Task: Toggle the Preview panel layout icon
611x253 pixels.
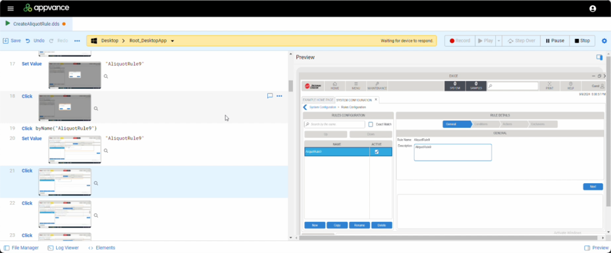Action: tap(599, 57)
